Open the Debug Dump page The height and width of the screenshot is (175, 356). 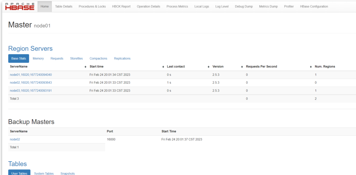244,7
